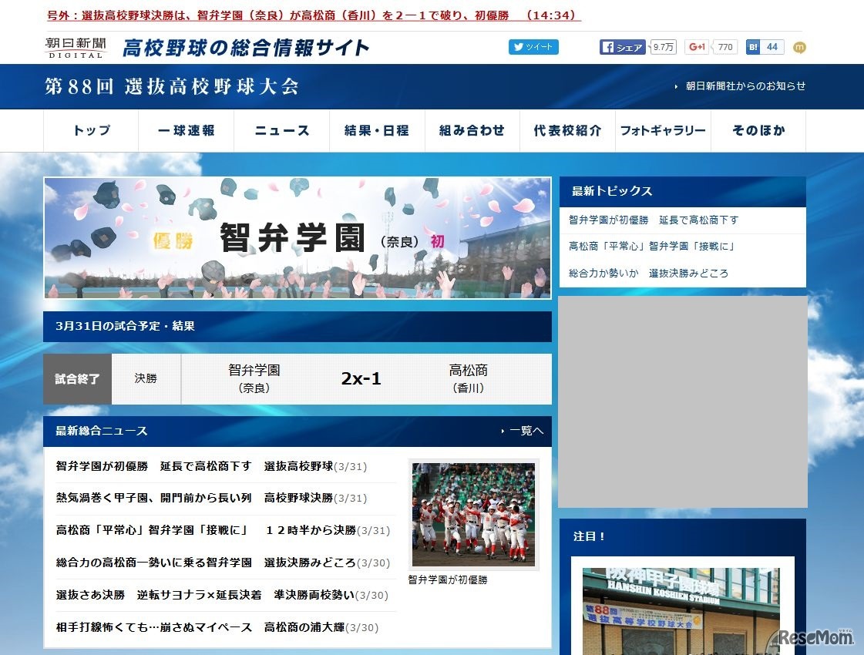Open the 一球速報 navigation tab
864x655 pixels.
pyautogui.click(x=186, y=131)
